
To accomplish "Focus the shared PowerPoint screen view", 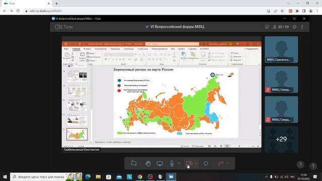I will (162, 94).
